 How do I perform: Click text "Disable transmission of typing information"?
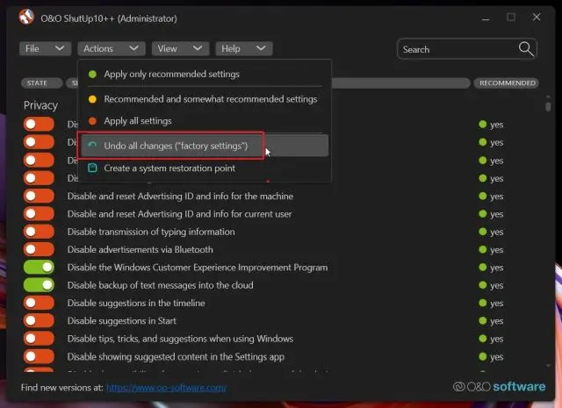point(151,232)
